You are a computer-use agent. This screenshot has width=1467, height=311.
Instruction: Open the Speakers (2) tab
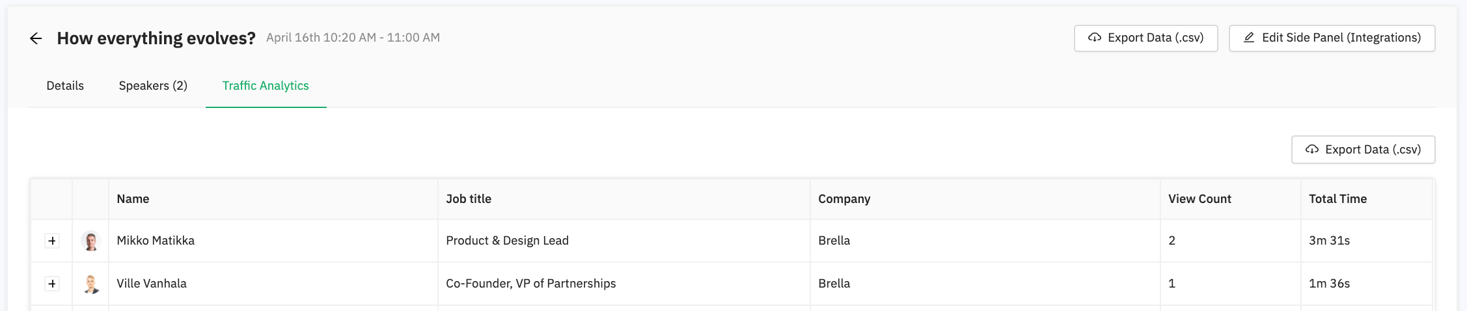[153, 86]
